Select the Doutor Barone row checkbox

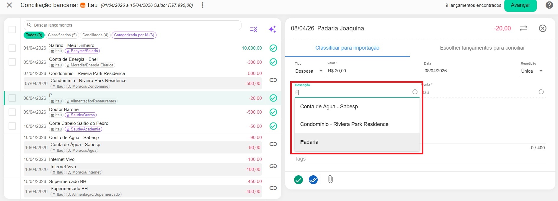point(12,112)
